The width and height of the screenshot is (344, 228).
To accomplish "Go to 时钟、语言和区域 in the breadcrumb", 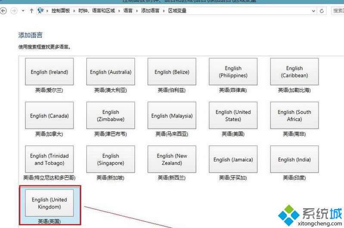I will click(x=96, y=11).
